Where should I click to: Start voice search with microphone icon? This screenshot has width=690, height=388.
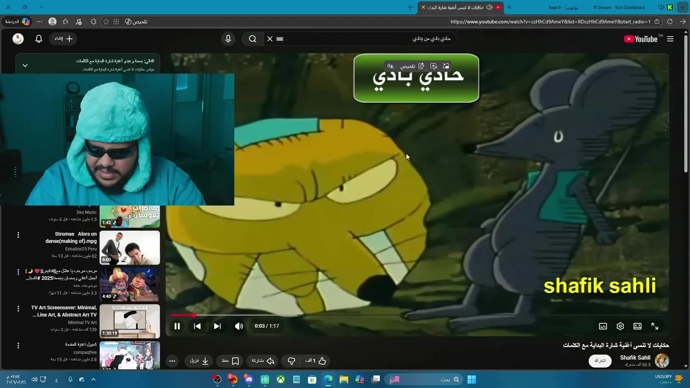pyautogui.click(x=228, y=39)
